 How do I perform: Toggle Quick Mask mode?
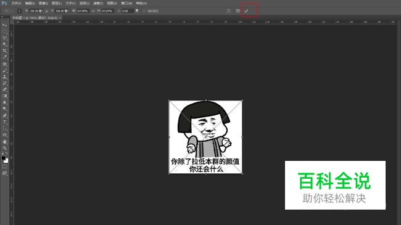pos(4,166)
